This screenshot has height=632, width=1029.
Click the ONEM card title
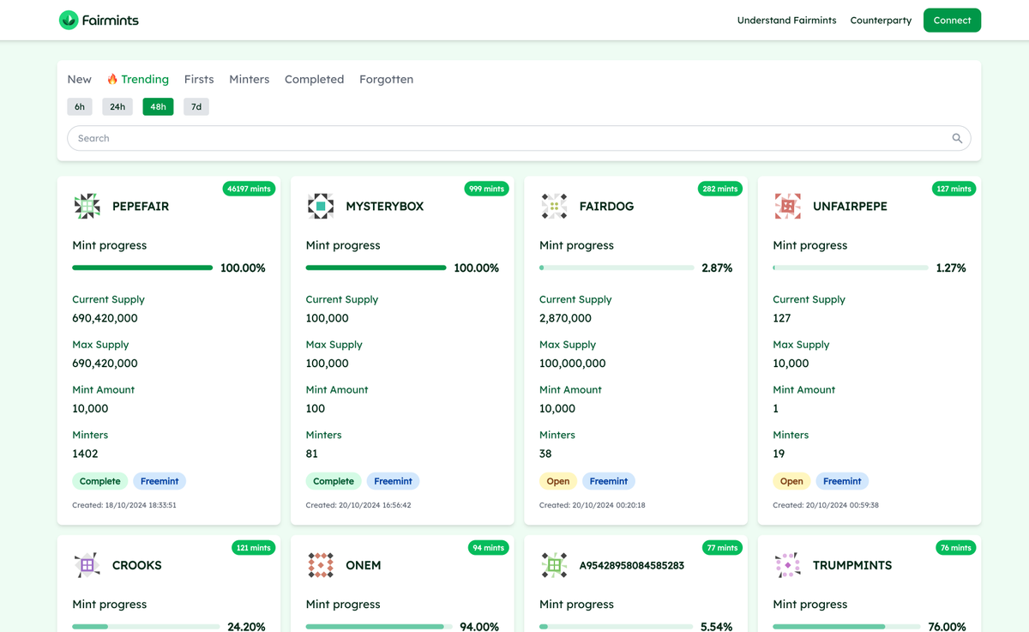364,566
